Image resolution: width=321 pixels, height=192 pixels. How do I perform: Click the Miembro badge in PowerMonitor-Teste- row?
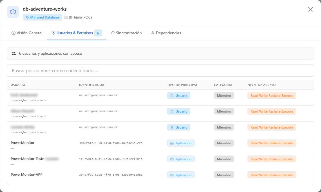coord(224,159)
